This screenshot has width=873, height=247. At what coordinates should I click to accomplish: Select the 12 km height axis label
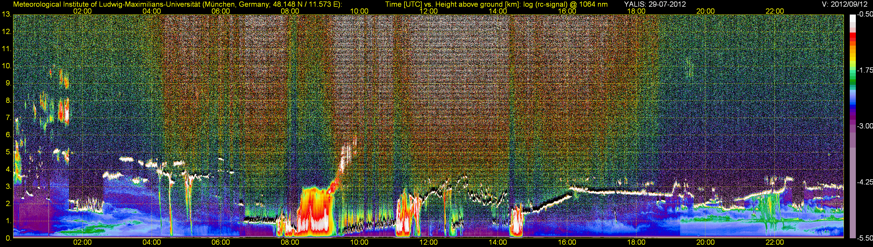[x=6, y=32]
